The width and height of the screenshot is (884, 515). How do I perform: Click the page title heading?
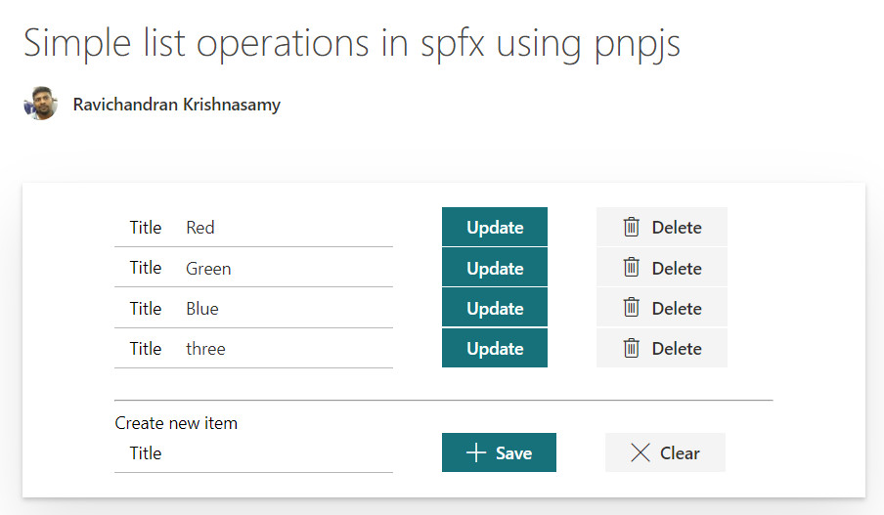(x=352, y=43)
